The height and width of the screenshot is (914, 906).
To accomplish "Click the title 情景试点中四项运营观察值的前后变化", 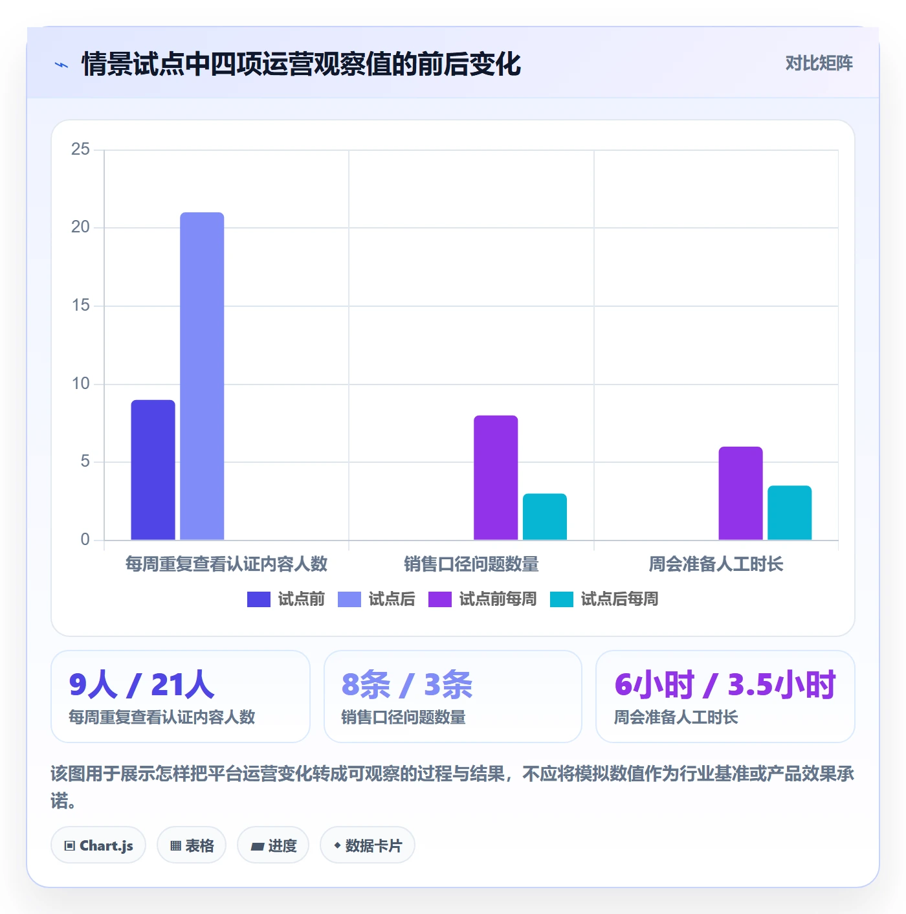I will click(x=302, y=64).
